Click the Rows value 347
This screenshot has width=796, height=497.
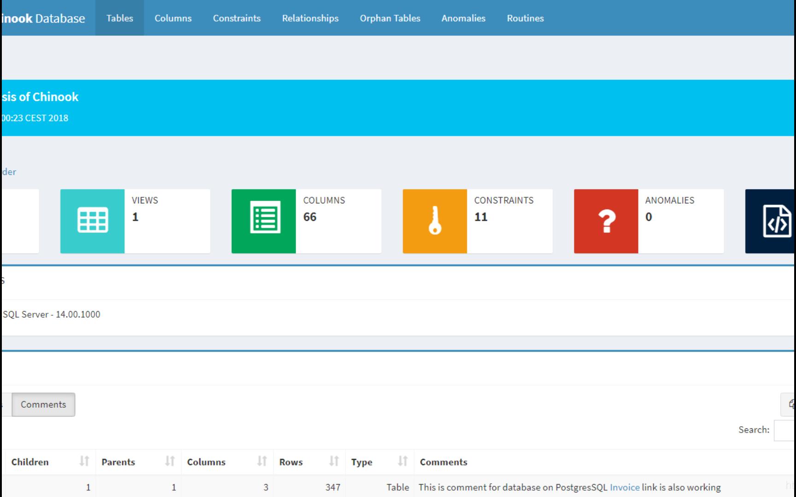(x=333, y=487)
